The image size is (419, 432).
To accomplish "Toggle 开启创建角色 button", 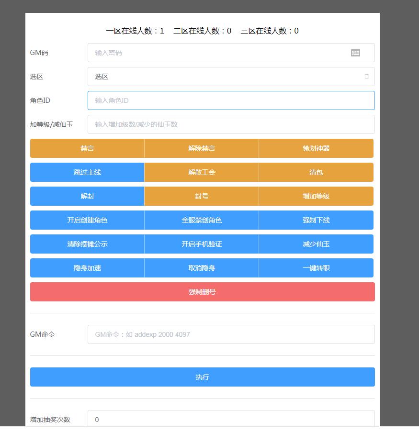I will pyautogui.click(x=87, y=220).
